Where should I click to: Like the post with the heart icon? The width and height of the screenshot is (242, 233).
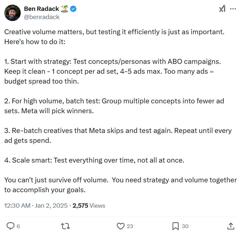(x=121, y=226)
